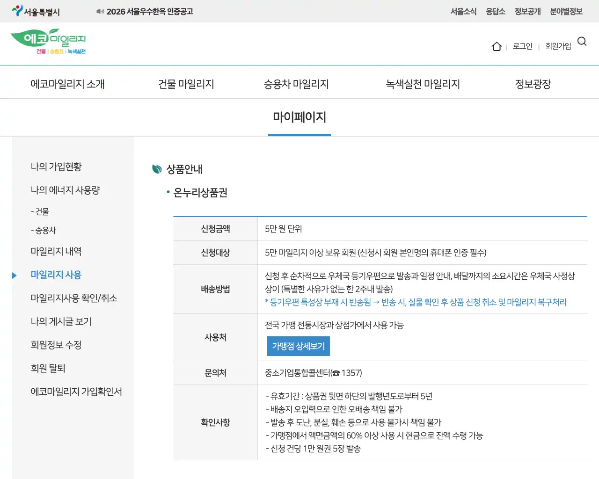
Task: Open 회원 탈퇴 in sidebar
Action: [x=48, y=368]
